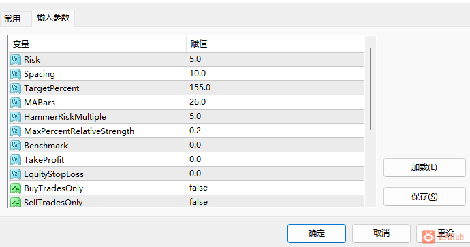Confirm with the 确定 button
This screenshot has width=470, height=247.
tap(317, 233)
